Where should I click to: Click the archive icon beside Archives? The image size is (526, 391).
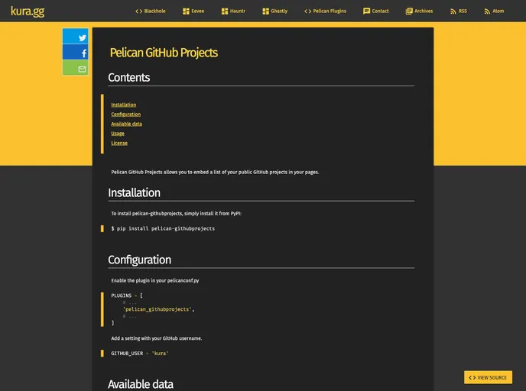(x=409, y=11)
